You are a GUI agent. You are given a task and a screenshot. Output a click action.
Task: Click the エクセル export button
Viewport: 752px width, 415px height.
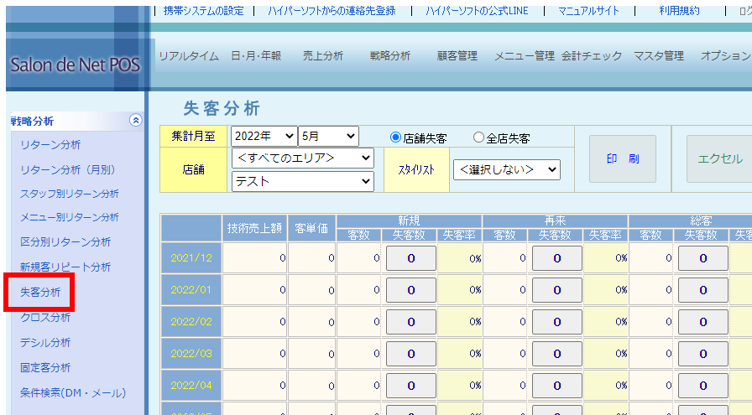(719, 158)
